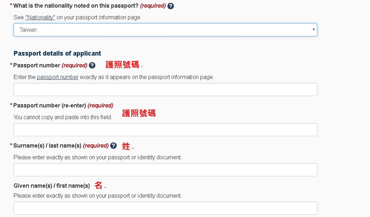Click the "Passport details of applicant" heading
The image size is (370, 217).
[57, 53]
